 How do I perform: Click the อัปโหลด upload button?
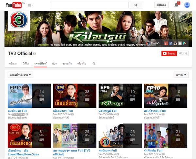tap(161, 5)
